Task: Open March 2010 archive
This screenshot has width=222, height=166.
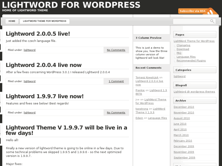Action: click(x=181, y=135)
